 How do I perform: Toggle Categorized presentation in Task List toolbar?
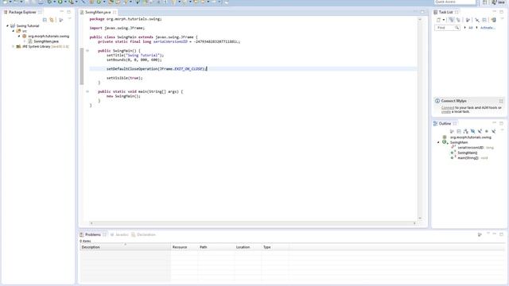tap(452, 20)
